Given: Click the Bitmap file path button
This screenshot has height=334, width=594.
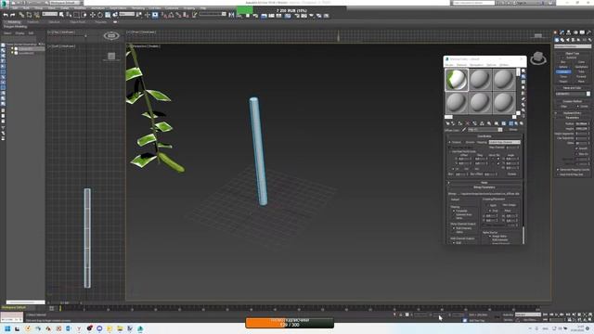Looking at the screenshot, I should coord(488,194).
